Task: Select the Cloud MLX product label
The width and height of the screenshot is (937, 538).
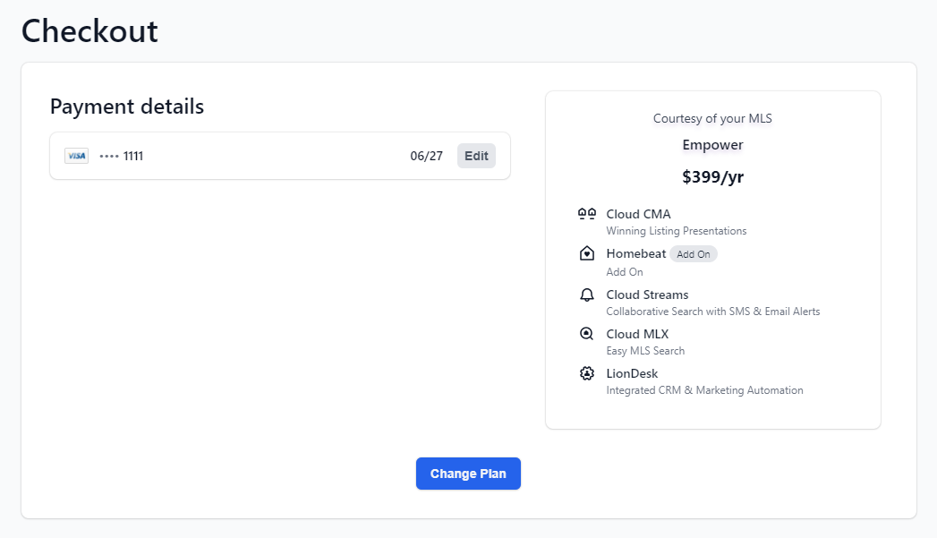Action: click(x=635, y=333)
